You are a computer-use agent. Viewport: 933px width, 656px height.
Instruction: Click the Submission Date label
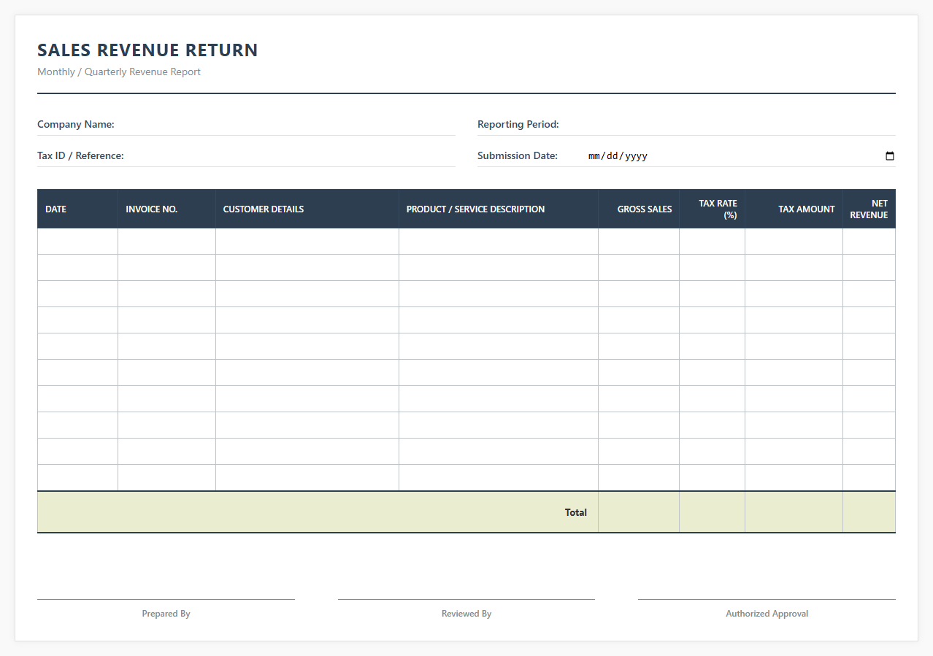[x=518, y=155]
